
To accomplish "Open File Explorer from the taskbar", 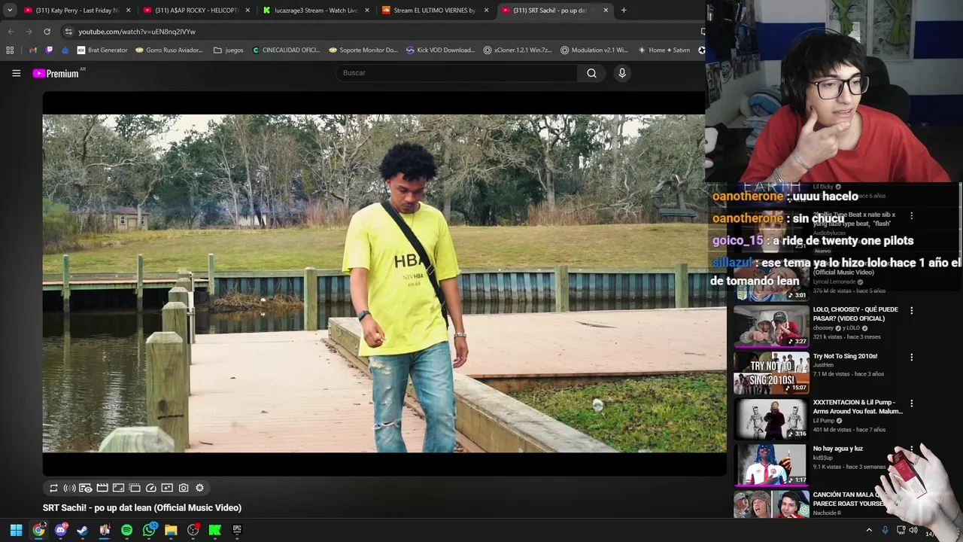I will [171, 530].
